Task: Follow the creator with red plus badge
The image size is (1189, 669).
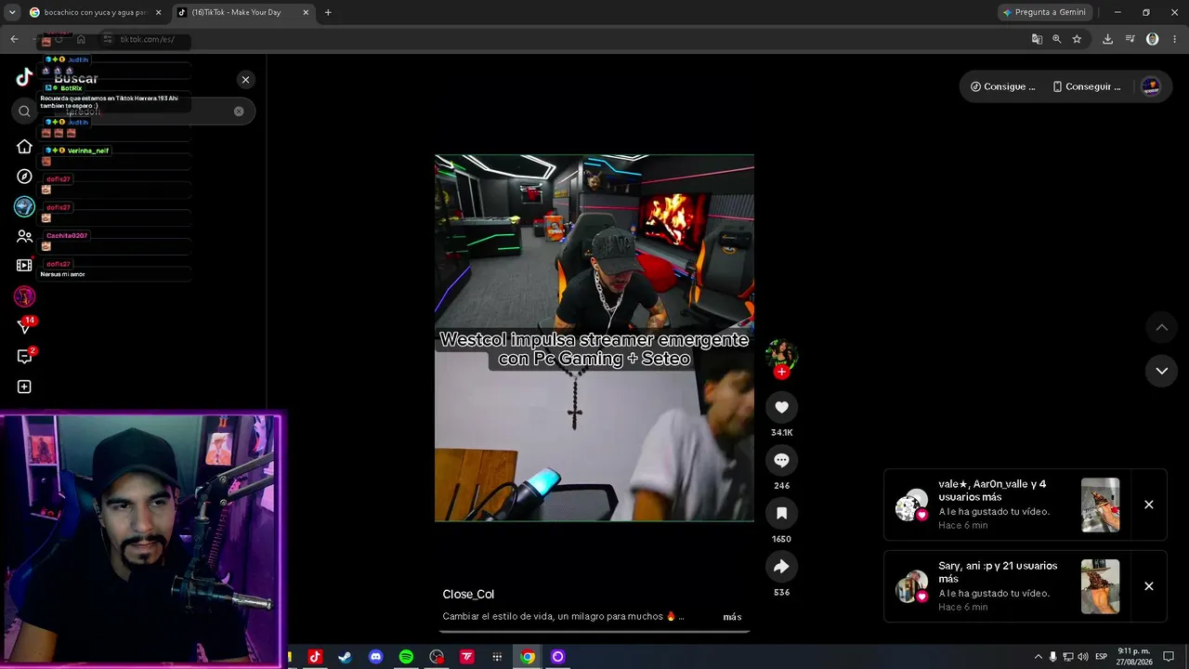Action: (x=781, y=372)
